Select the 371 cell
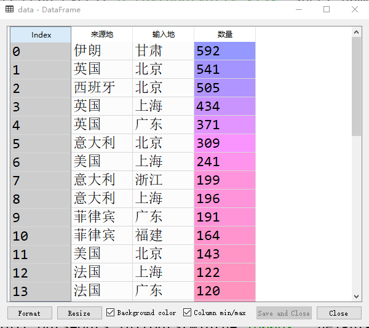 pos(224,124)
